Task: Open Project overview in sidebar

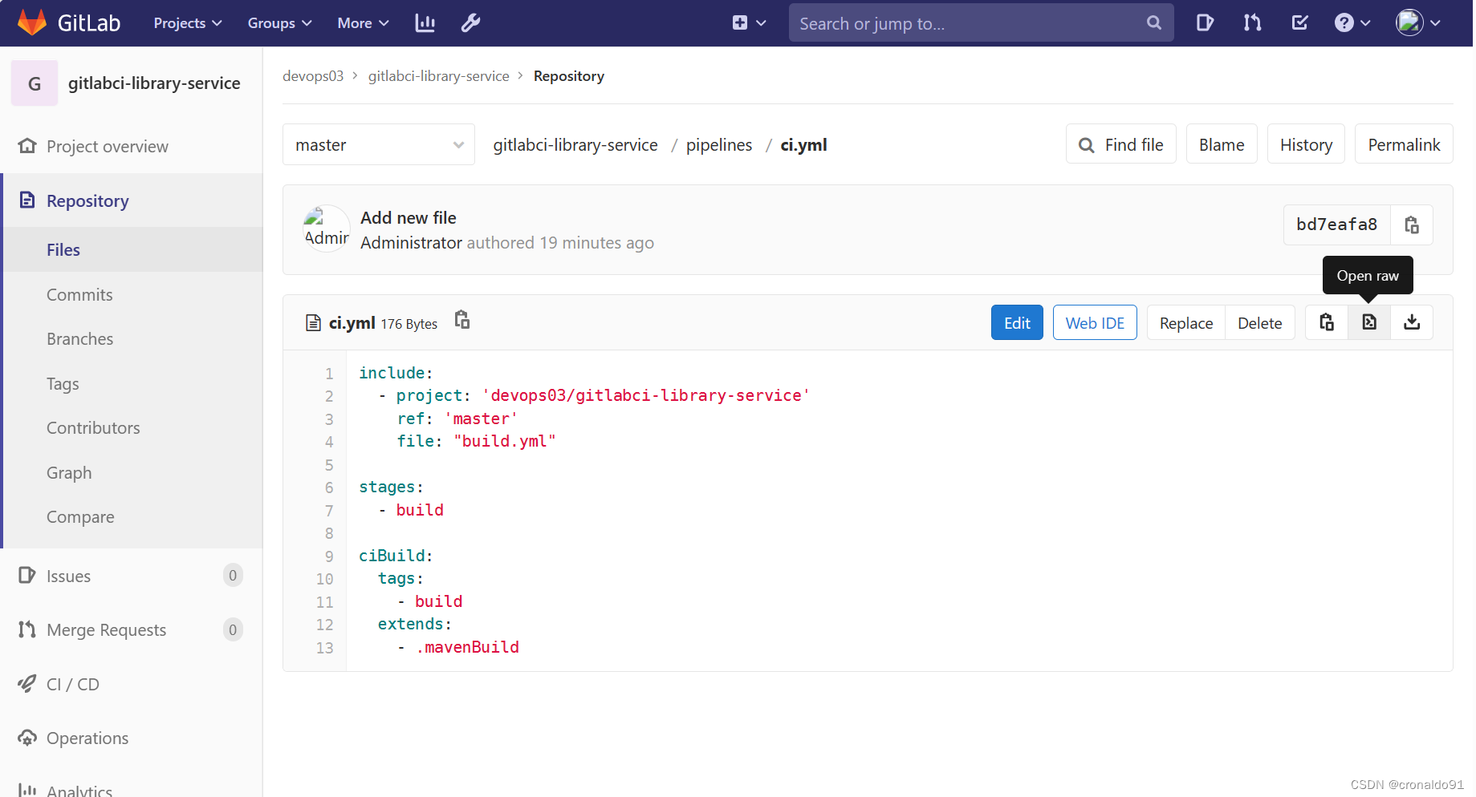Action: coord(132,146)
